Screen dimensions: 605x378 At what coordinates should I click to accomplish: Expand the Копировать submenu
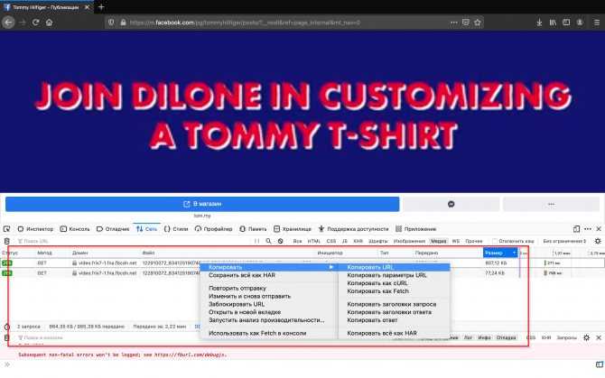[268, 267]
